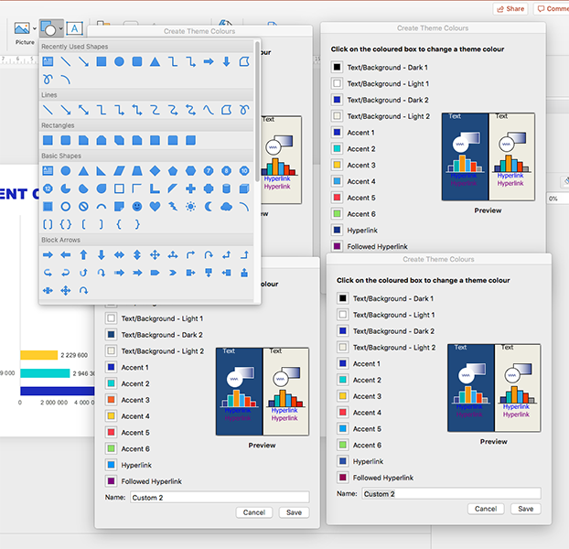Select the diamond shape in Basic Shapes
The width and height of the screenshot is (569, 549).
pos(155,170)
